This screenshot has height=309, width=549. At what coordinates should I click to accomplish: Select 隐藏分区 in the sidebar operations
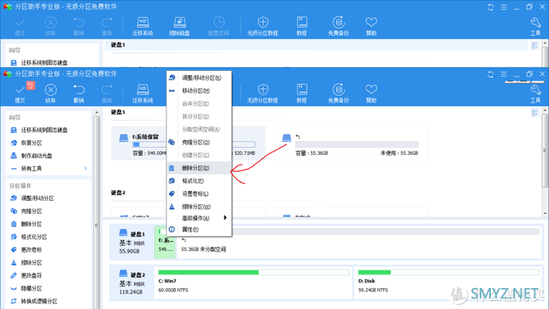(x=31, y=288)
